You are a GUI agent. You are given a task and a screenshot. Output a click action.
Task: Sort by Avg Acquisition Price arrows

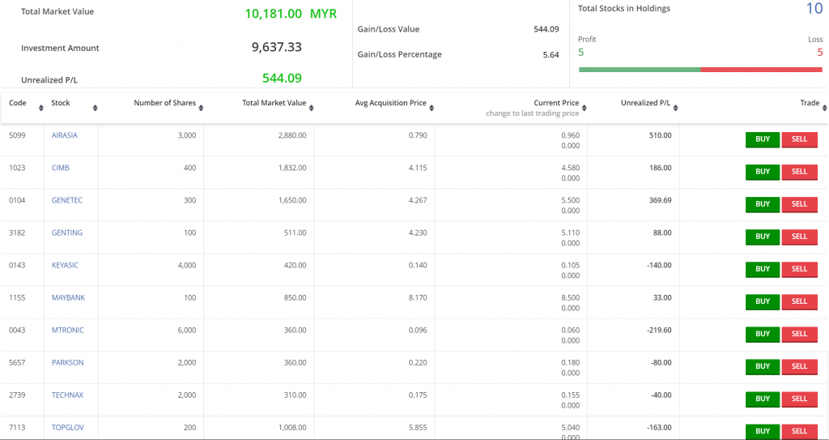pos(432,108)
